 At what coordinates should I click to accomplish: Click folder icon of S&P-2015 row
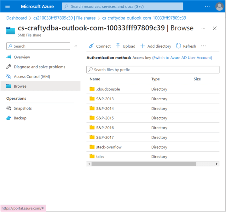pyautogui.click(x=92, y=118)
